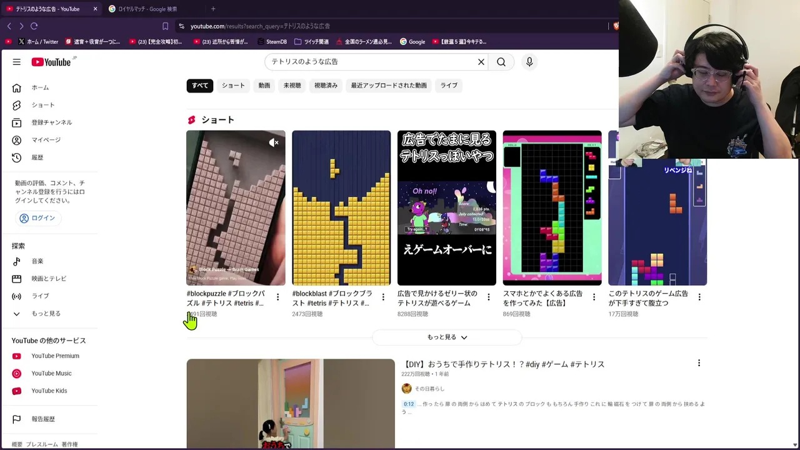Open YouTube Kids service link
Image resolution: width=800 pixels, height=450 pixels.
pos(49,391)
